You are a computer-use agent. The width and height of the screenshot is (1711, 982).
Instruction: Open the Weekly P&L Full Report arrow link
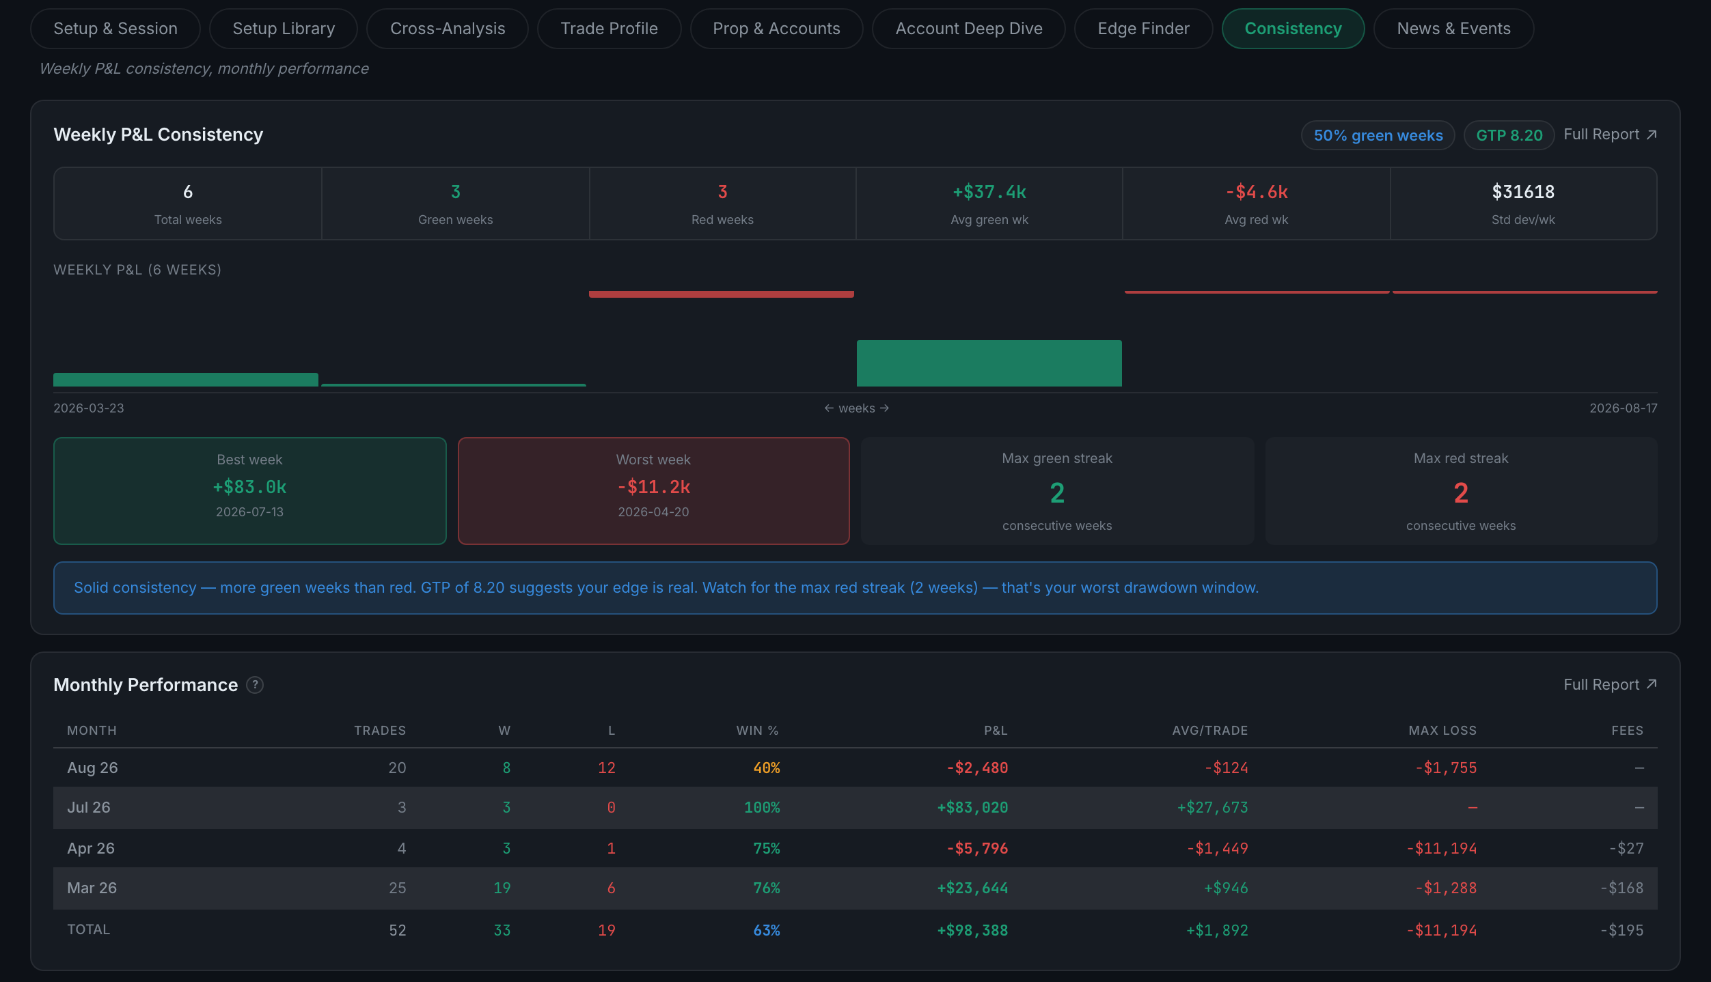[1610, 135]
